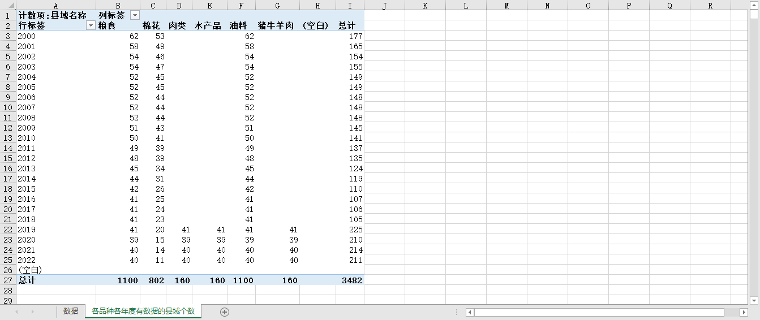760x320 pixels.
Task: Add a new worksheet with plus icon
Action: click(225, 312)
